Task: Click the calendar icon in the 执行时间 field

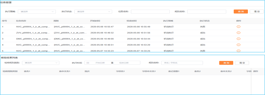Action: pos(88,63)
